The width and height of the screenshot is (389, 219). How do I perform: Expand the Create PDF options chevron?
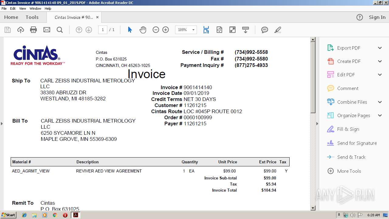[x=380, y=61]
